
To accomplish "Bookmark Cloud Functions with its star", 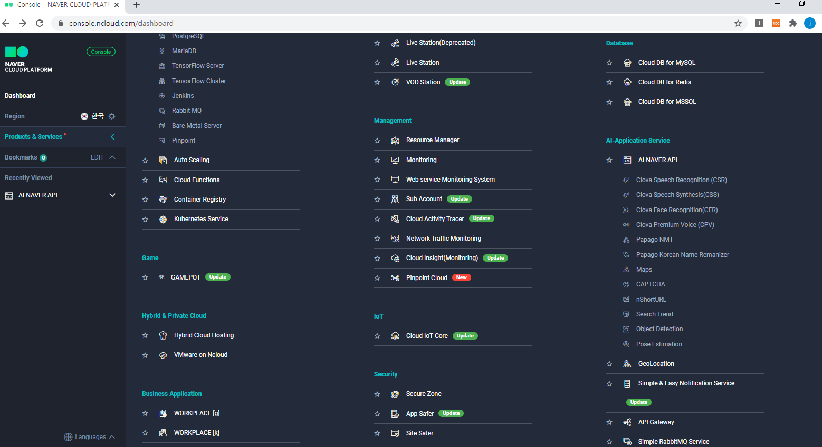I will click(x=145, y=180).
